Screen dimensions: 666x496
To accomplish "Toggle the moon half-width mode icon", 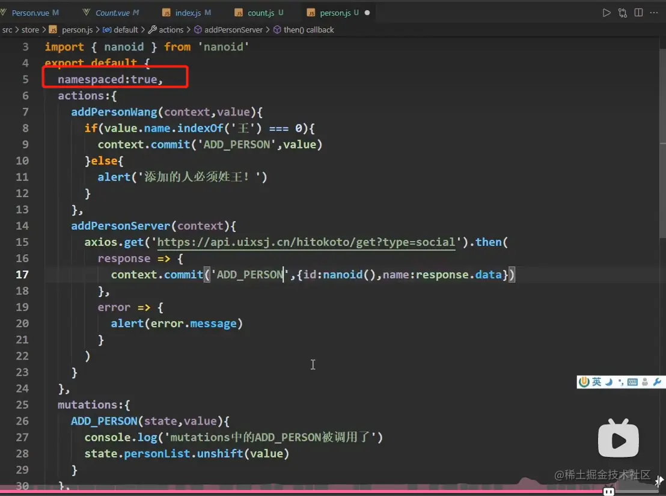I will click(609, 382).
